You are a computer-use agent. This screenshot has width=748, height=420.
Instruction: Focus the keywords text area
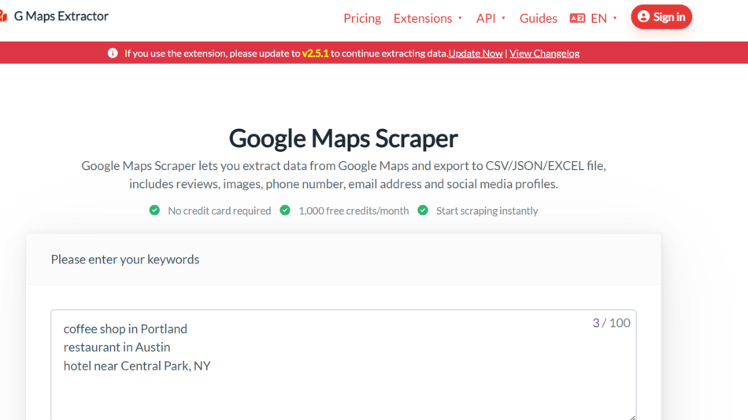(343, 365)
